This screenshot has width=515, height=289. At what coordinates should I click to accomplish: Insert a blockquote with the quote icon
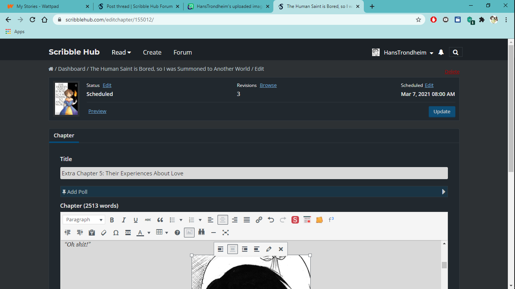point(160,220)
